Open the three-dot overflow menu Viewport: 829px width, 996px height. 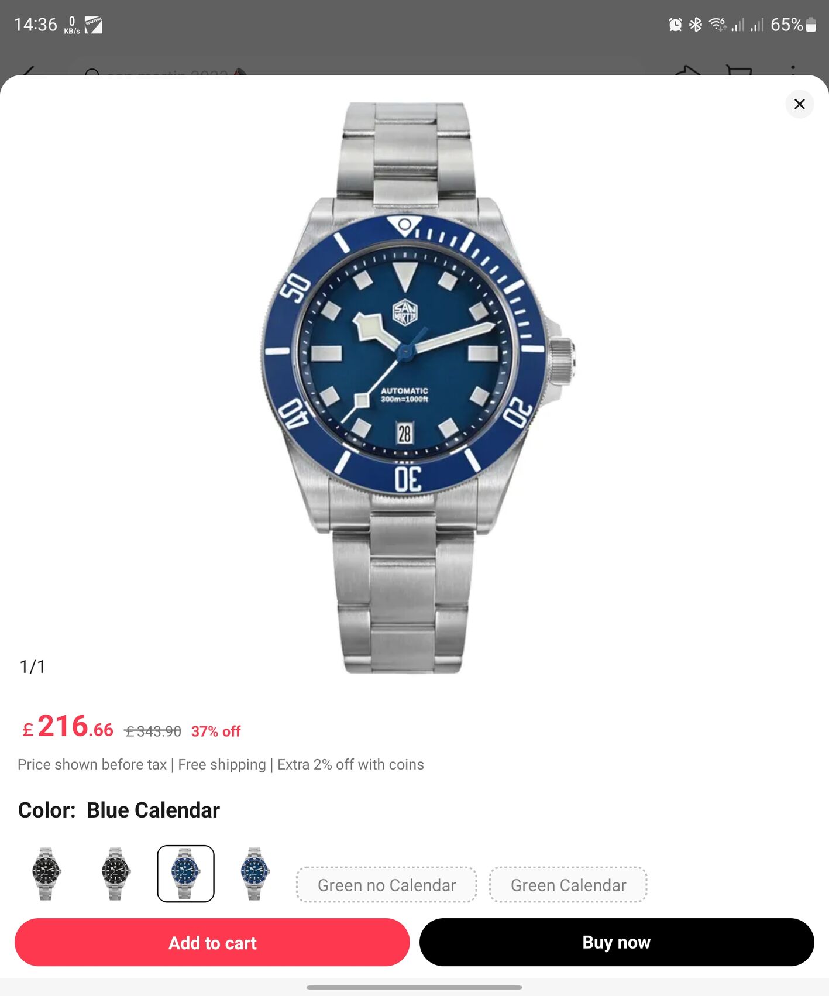793,70
